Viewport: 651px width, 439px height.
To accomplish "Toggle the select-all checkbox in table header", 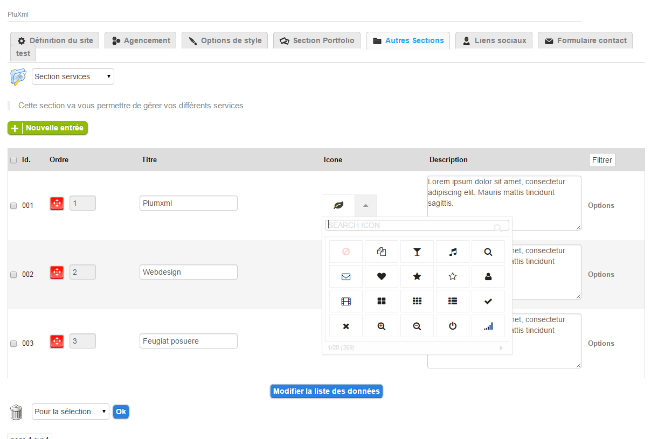I will (13, 160).
